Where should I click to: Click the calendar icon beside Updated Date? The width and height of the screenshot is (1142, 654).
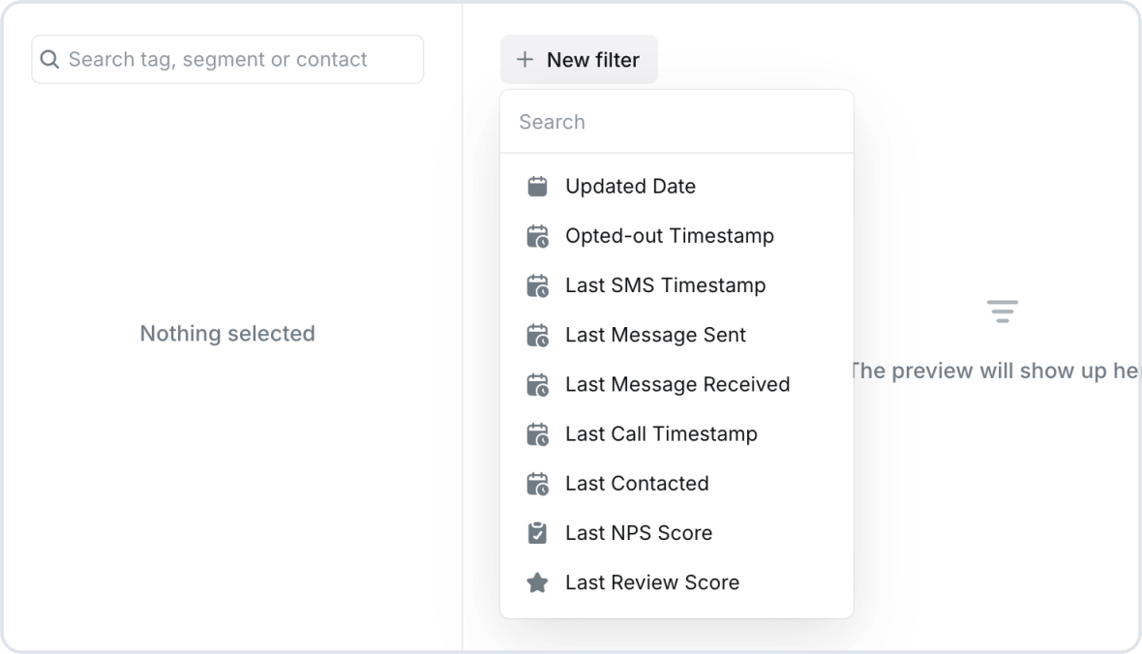point(537,187)
